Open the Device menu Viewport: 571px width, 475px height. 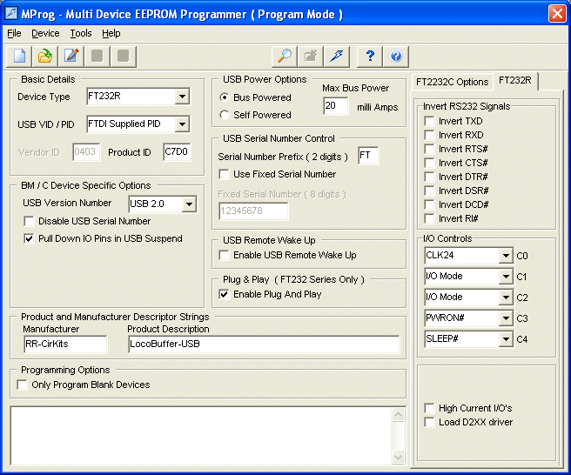[x=45, y=33]
